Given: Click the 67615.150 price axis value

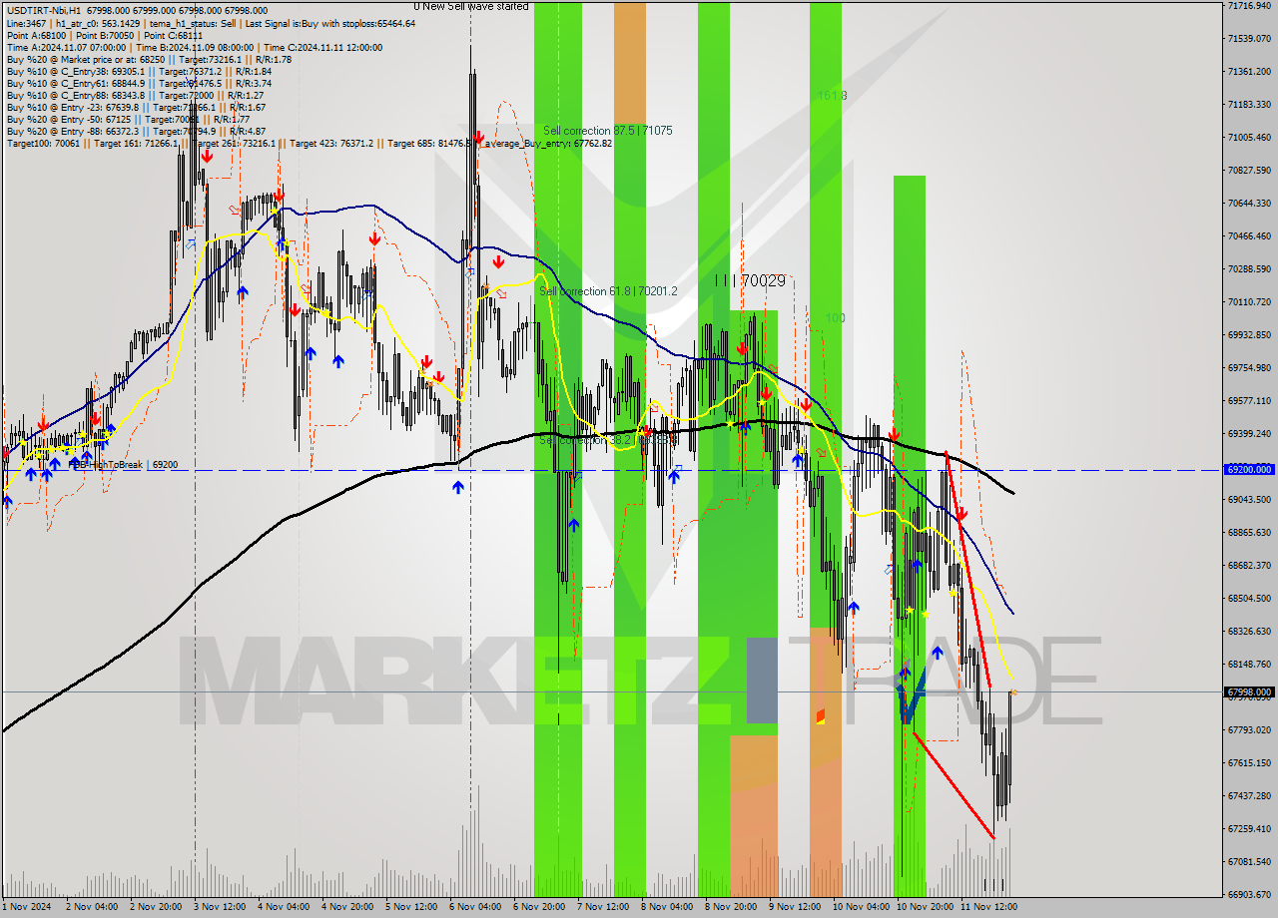Looking at the screenshot, I should [1249, 762].
